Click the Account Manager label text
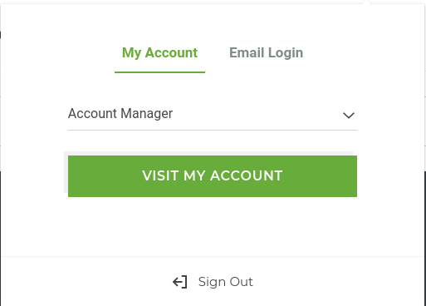426x306 pixels. (x=120, y=114)
